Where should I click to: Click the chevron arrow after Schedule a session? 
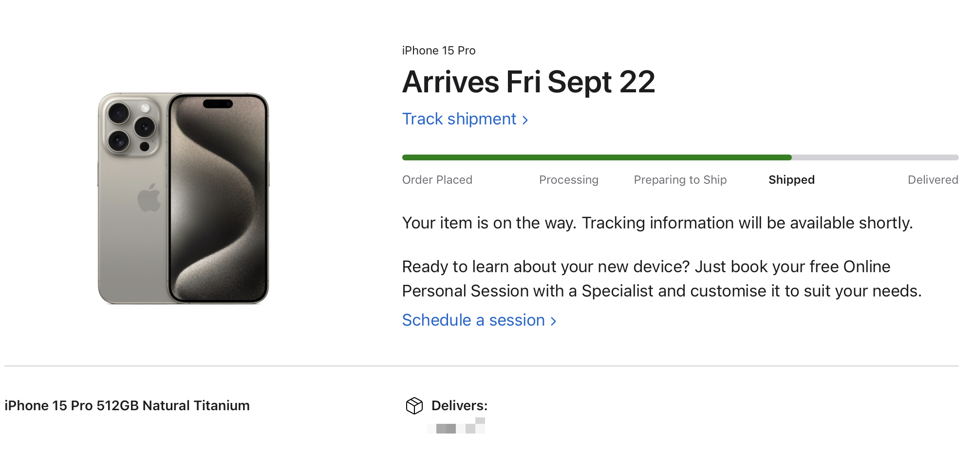[x=553, y=321]
